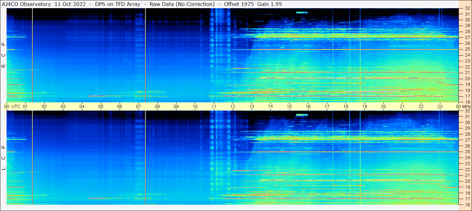Click the 08 hour mark on time axis
This screenshot has height=211, width=472.
point(157,106)
